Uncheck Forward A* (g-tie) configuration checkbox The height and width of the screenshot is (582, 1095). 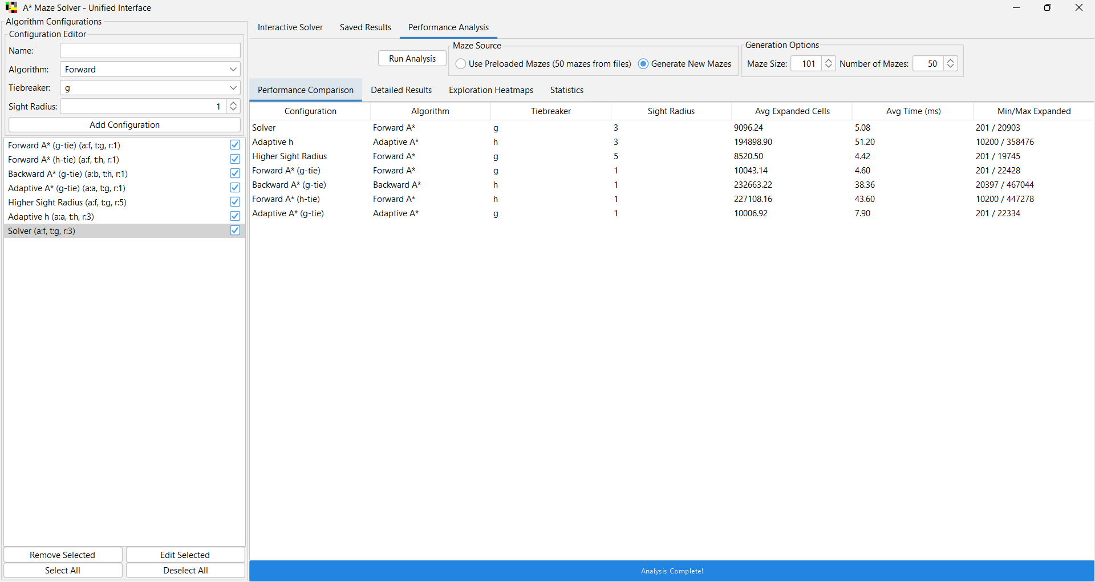235,145
